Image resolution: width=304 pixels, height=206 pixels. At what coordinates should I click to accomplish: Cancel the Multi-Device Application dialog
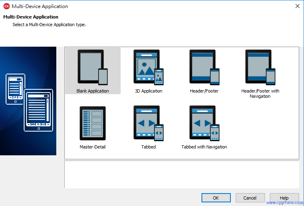pos(250,198)
